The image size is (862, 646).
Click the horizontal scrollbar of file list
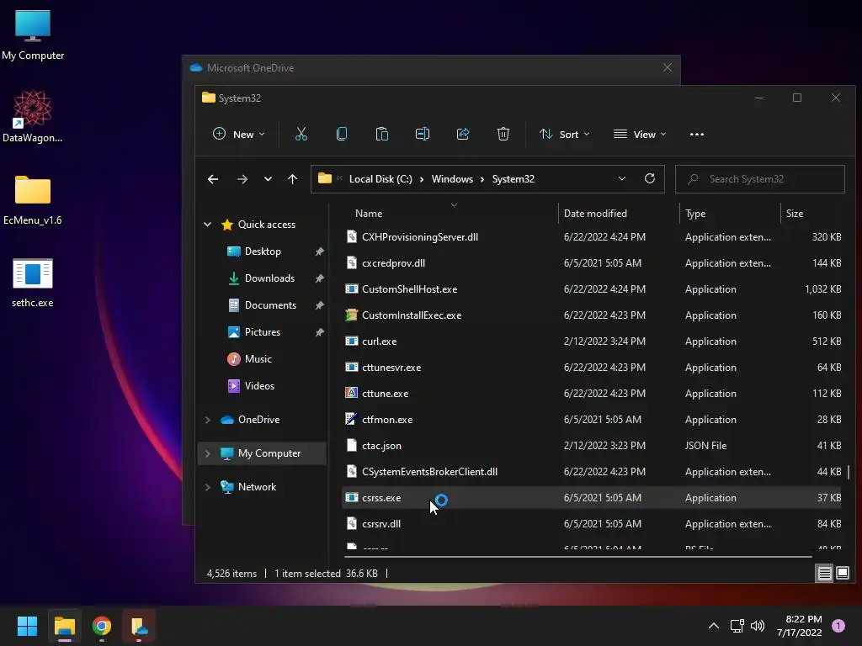pyautogui.click(x=577, y=557)
